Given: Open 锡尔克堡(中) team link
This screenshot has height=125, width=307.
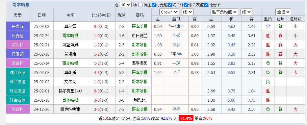Looking at the screenshot, I should click(70, 91).
